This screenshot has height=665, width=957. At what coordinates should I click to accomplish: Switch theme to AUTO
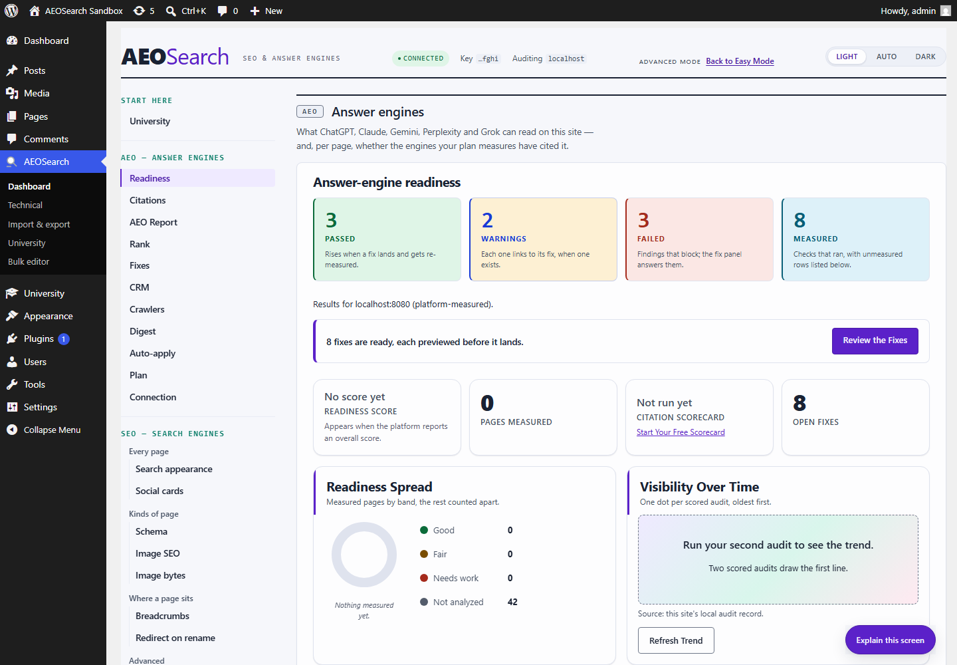(x=887, y=57)
